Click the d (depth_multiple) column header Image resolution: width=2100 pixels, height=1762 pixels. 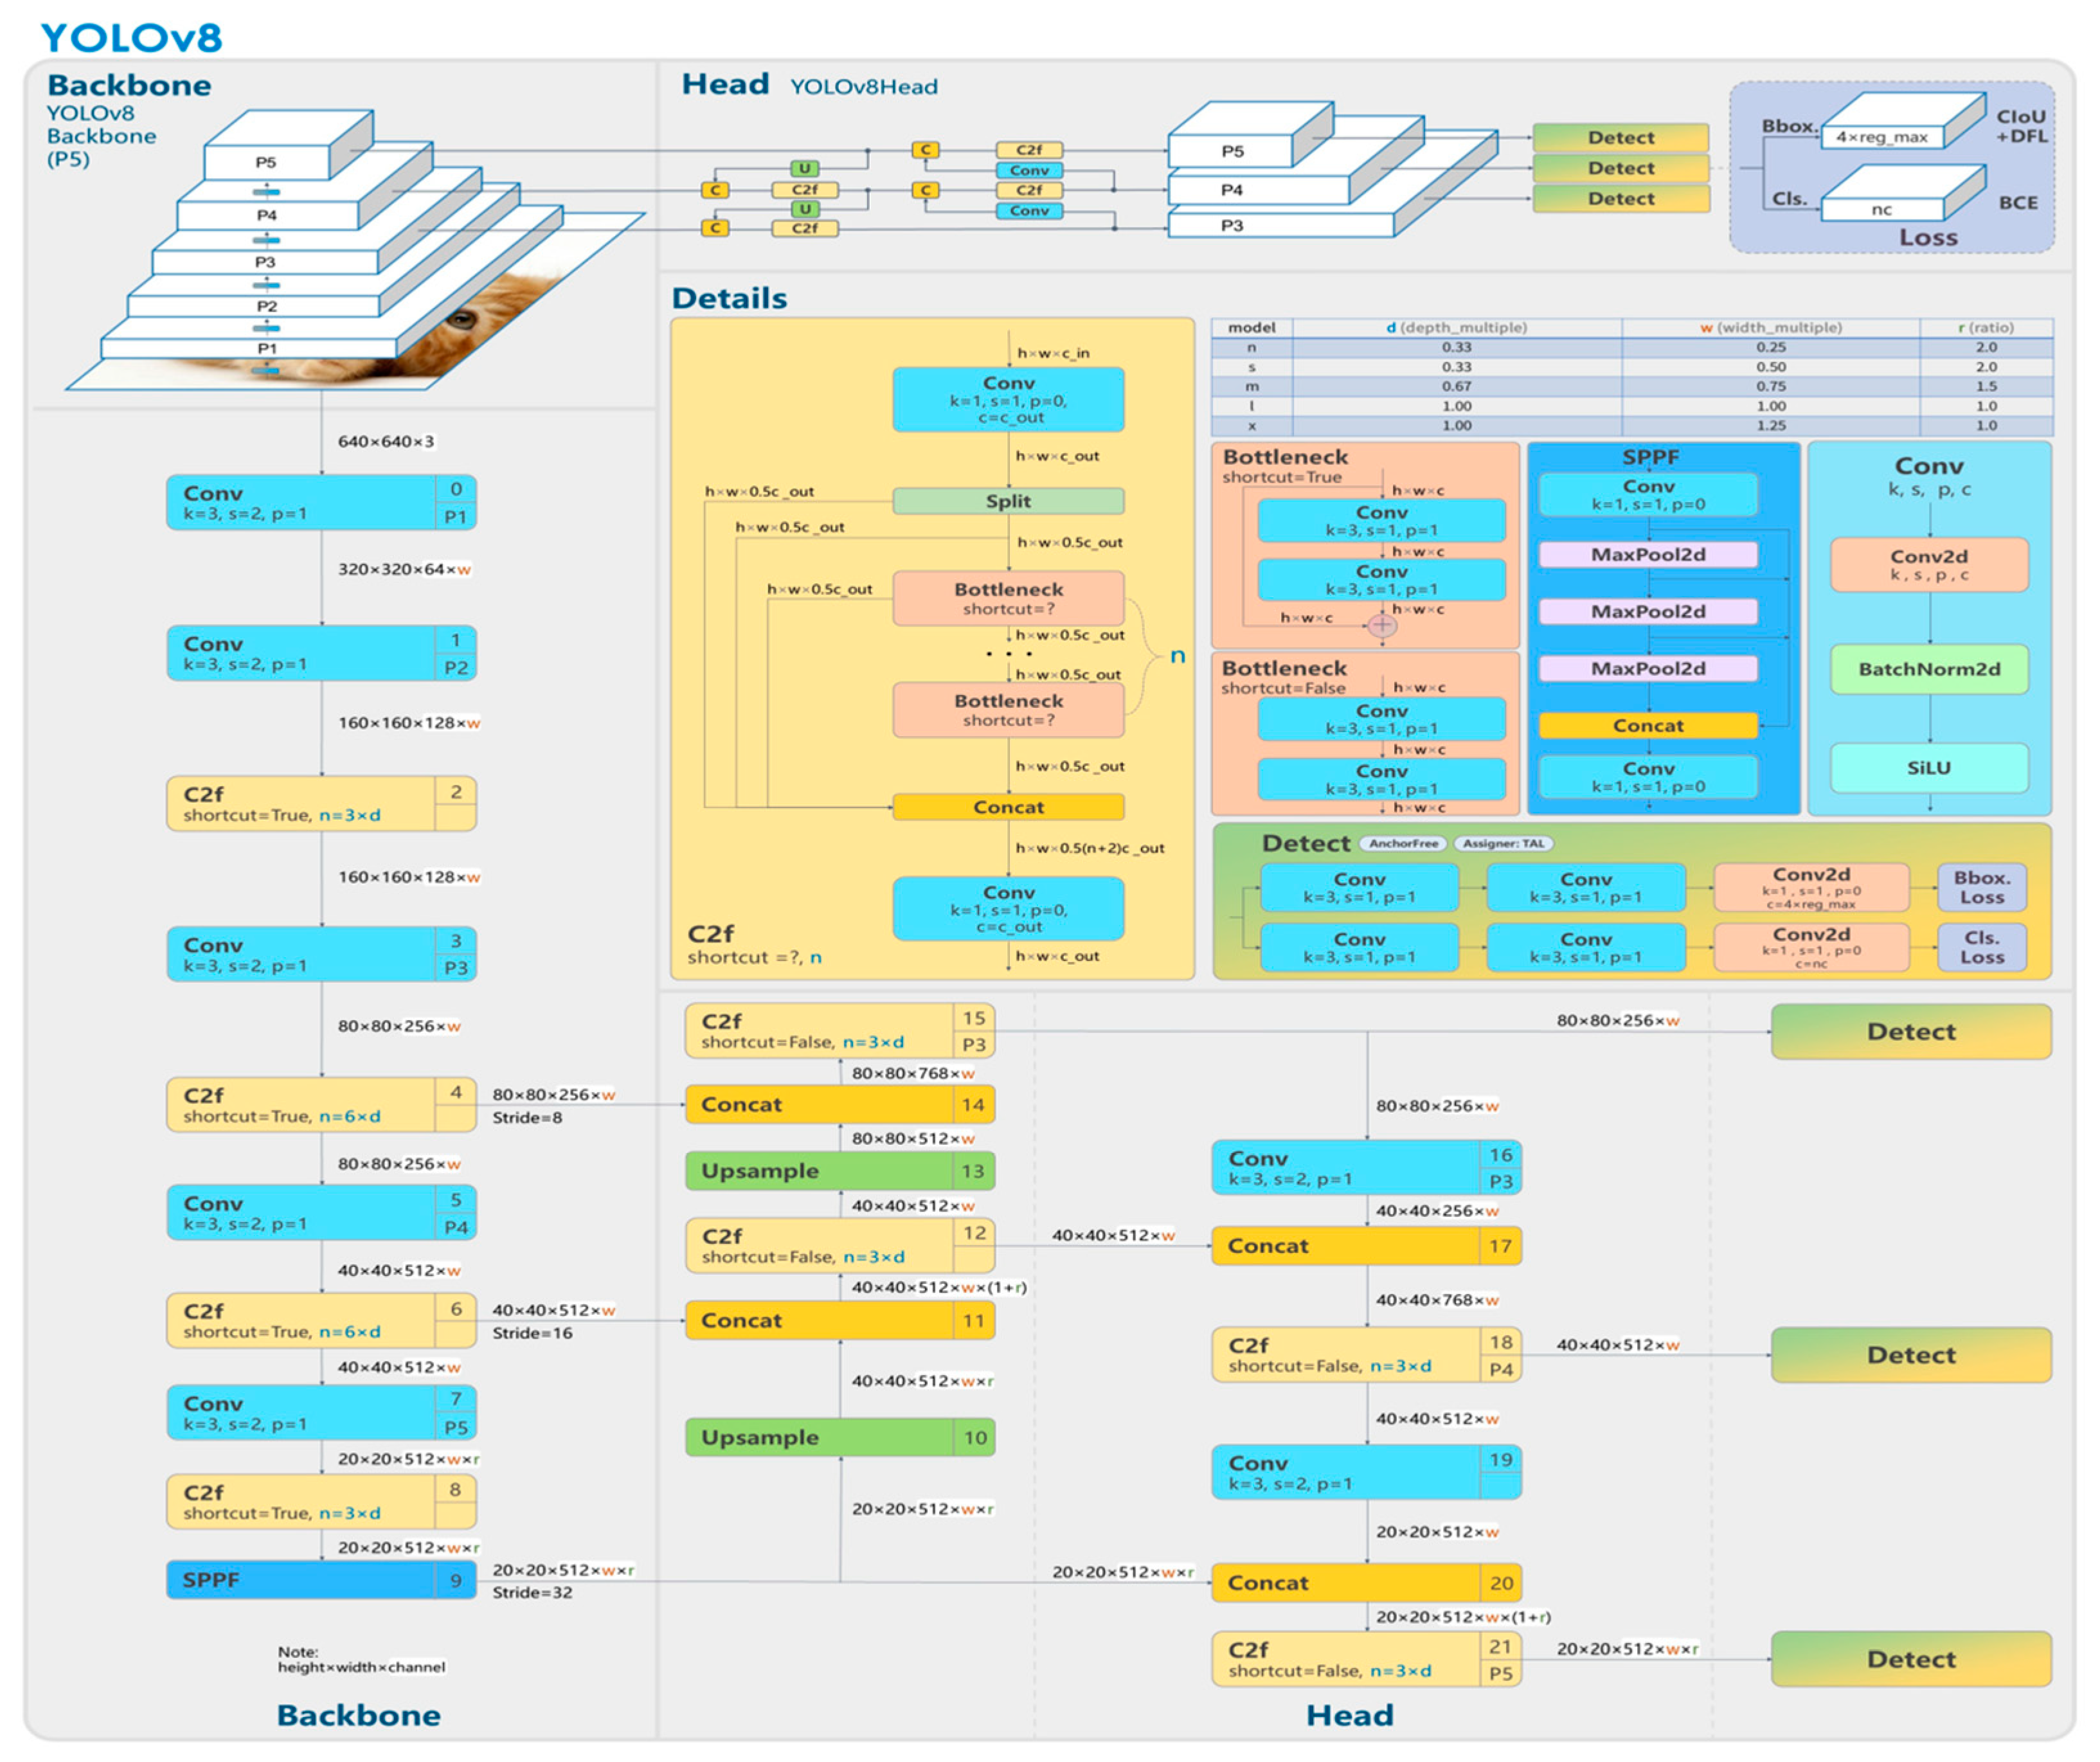coord(1456,328)
